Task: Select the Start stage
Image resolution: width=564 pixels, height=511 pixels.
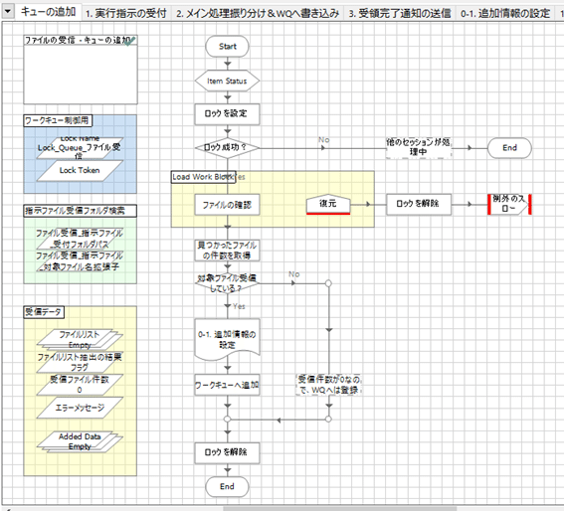Action: pos(227,47)
